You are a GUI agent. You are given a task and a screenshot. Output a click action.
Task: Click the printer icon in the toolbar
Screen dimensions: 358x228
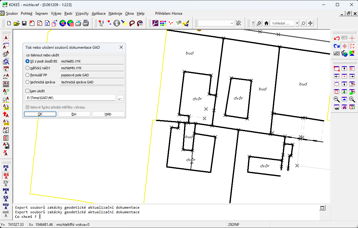pyautogui.click(x=86, y=23)
